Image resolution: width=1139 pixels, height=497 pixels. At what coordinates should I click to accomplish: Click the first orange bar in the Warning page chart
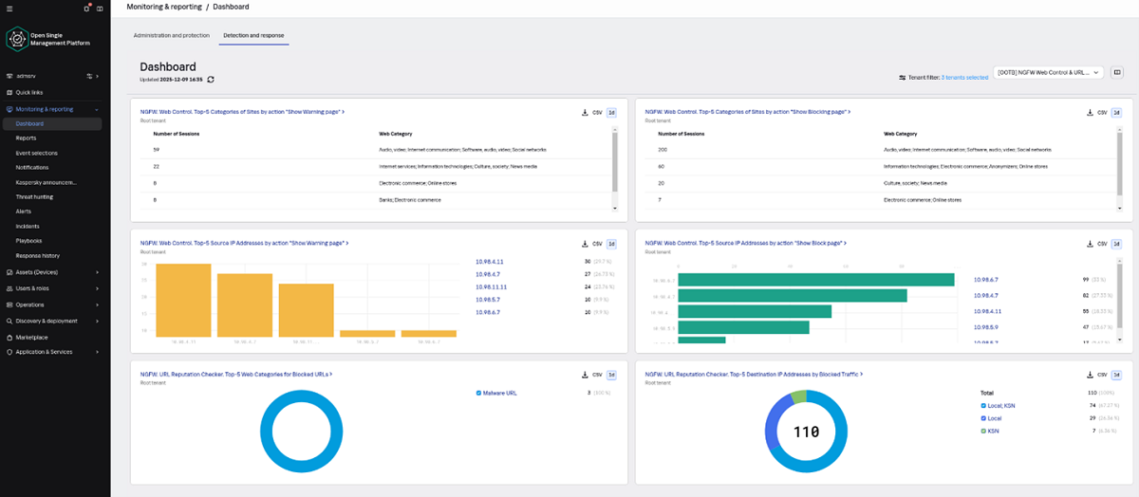click(183, 299)
